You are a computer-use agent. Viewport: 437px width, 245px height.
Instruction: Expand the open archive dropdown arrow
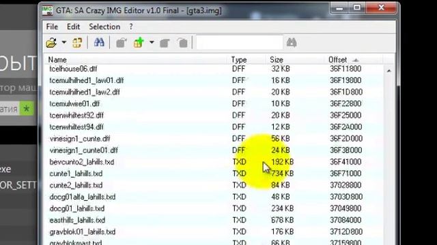tap(64, 42)
